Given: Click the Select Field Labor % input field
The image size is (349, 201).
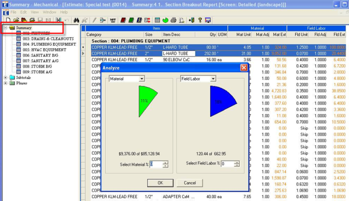Looking at the screenshot, I should click(x=227, y=164).
